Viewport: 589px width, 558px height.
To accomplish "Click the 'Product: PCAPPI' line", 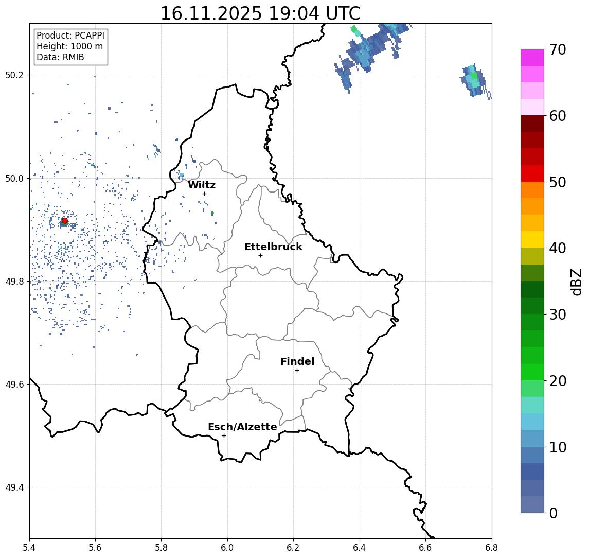I will tap(70, 36).
